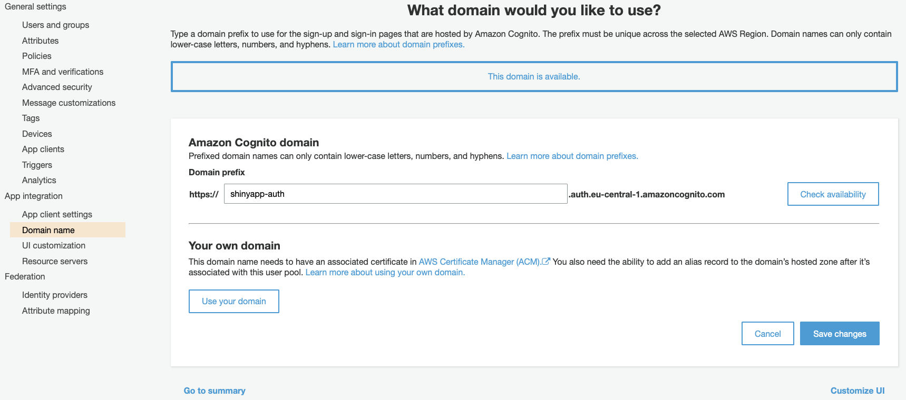Click 'What domain would you like to use?' heading

(x=534, y=11)
